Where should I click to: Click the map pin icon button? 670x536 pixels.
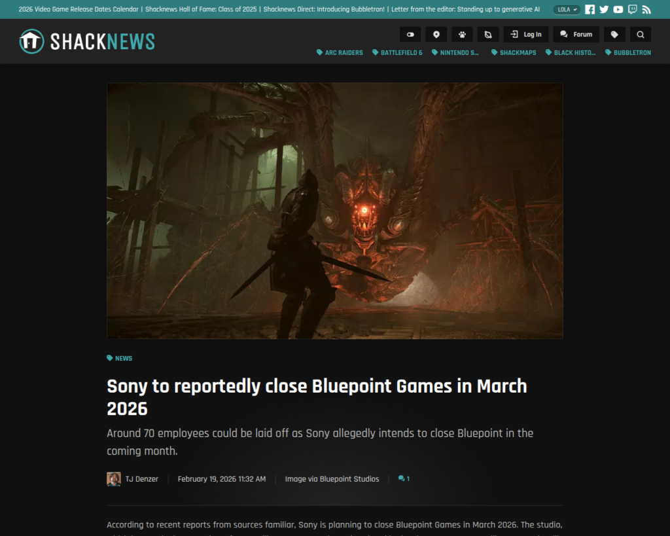click(436, 35)
